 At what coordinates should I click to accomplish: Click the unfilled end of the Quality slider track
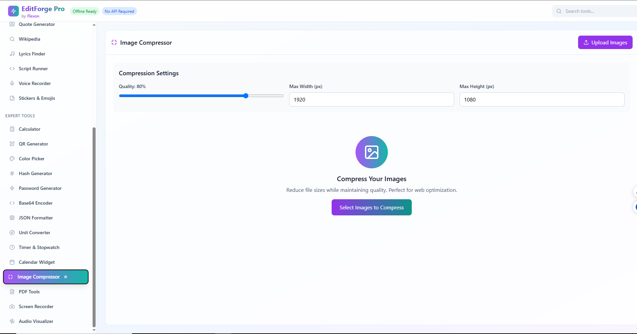[x=266, y=96]
